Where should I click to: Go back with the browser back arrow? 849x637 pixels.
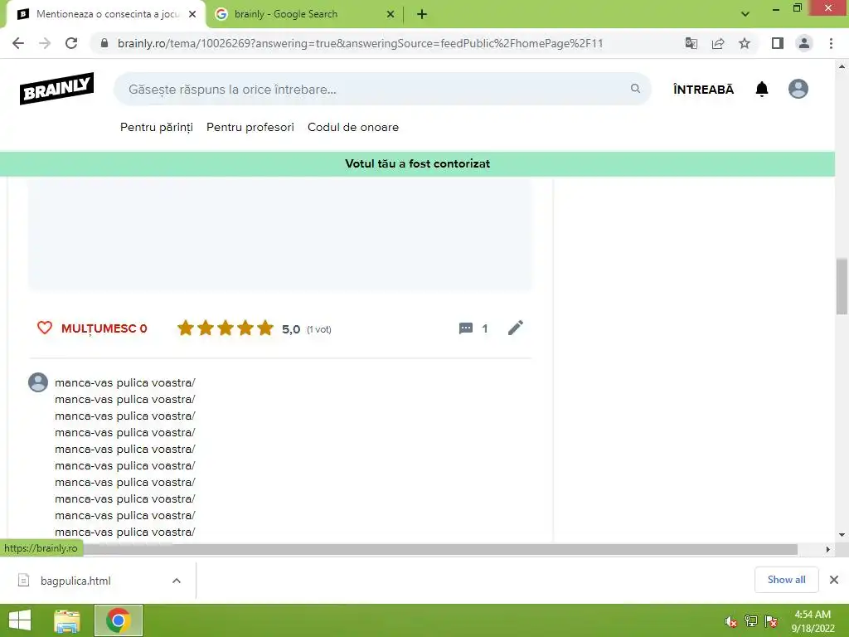[18, 43]
